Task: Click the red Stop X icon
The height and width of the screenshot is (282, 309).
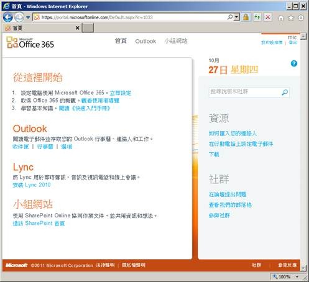Action: pyautogui.click(x=268, y=17)
